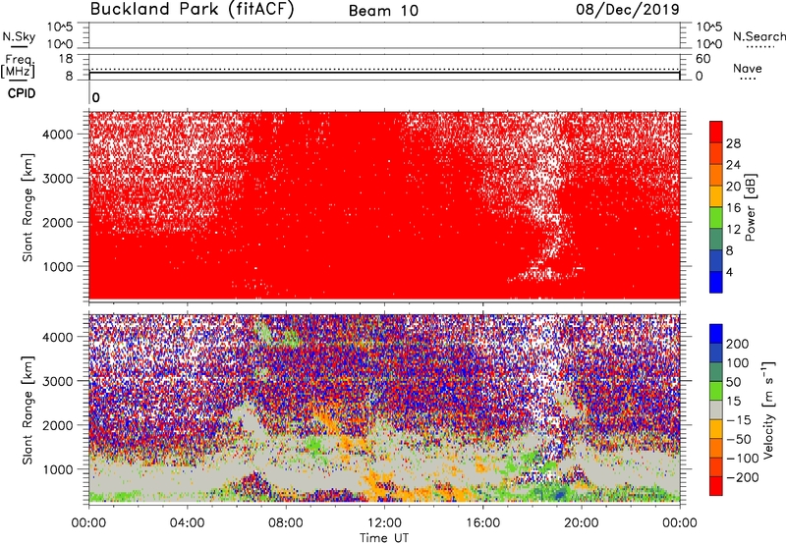The width and height of the screenshot is (786, 544).
Task: Click the '16:00' time axis label
Action: [482, 523]
